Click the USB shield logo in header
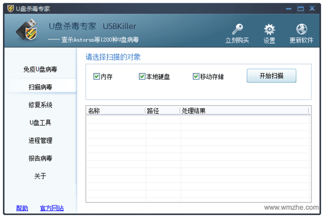This screenshot has width=324, height=217. [x=27, y=29]
